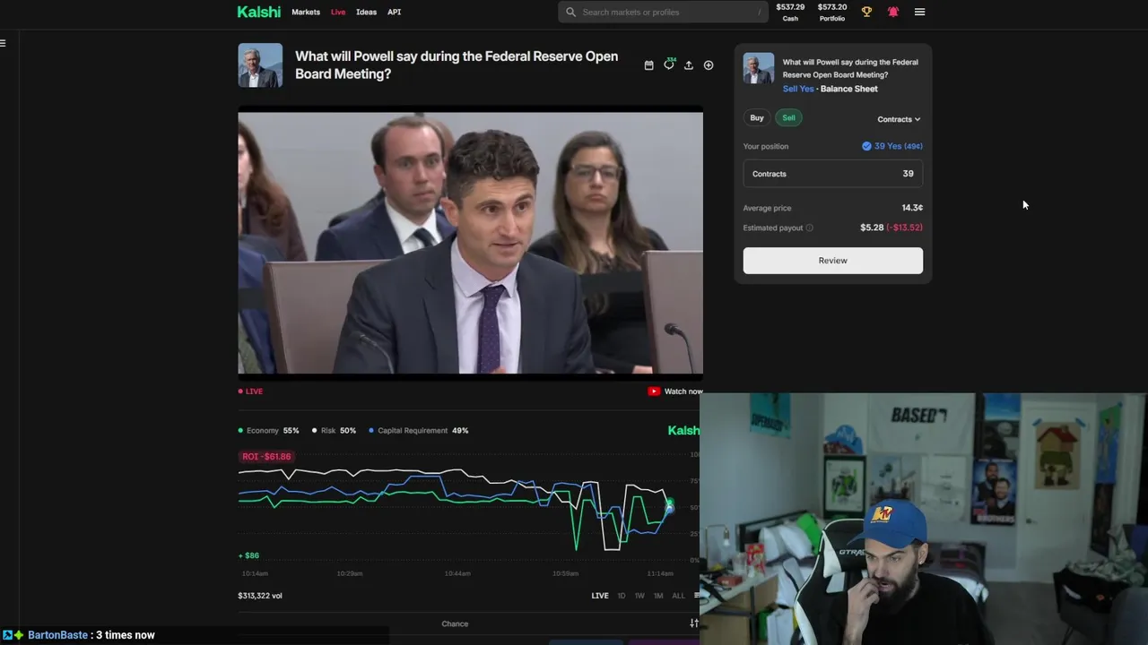Click the red LIVE indicator under video
The width and height of the screenshot is (1148, 645).
point(250,391)
